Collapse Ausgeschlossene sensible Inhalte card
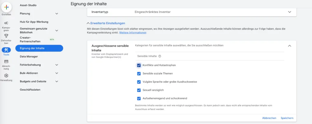Screen dimensions: 312x124 289,46
